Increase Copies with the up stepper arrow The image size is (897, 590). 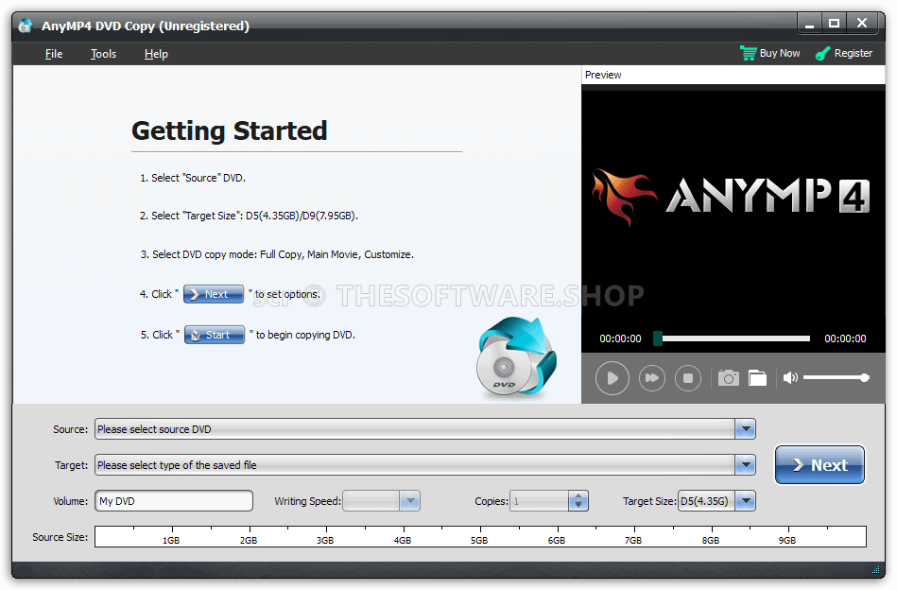[x=578, y=495]
